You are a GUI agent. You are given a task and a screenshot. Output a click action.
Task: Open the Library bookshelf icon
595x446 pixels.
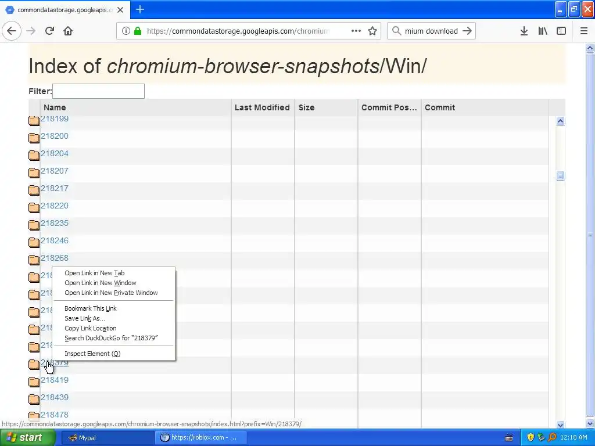(543, 31)
